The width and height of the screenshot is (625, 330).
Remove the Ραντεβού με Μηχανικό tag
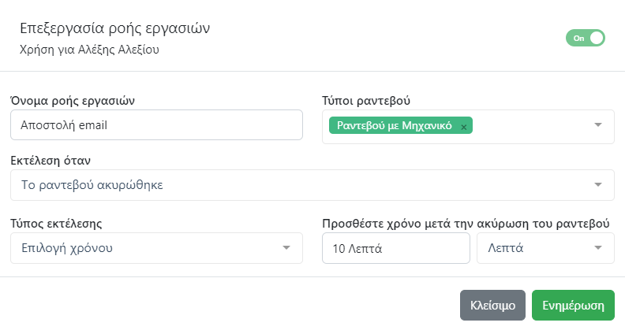(464, 126)
